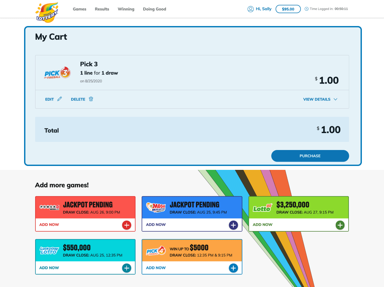Click Powerball JACKPOT PENDING red banner
The width and height of the screenshot is (384, 287).
pyautogui.click(x=85, y=207)
